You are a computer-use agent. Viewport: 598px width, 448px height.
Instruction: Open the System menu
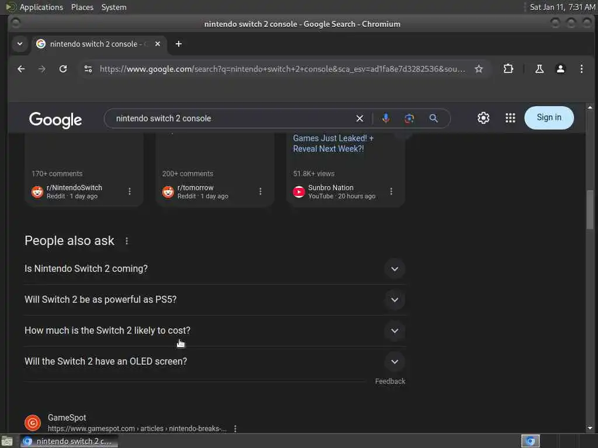click(114, 7)
